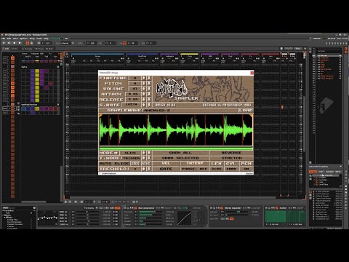
Task: Click the STRETCH button
Action: (x=231, y=158)
